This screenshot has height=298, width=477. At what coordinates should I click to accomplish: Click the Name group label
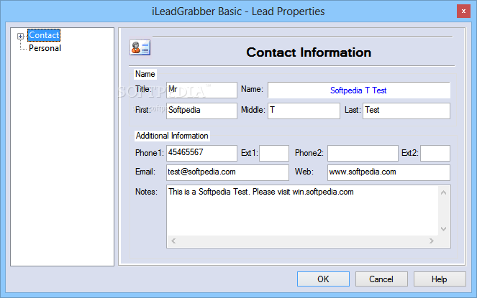tap(145, 74)
